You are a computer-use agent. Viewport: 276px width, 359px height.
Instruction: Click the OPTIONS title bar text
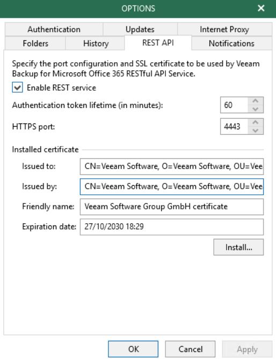[x=138, y=9]
